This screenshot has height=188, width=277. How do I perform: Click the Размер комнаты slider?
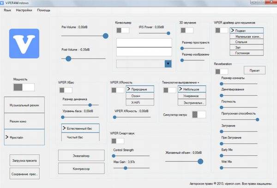[239, 84]
